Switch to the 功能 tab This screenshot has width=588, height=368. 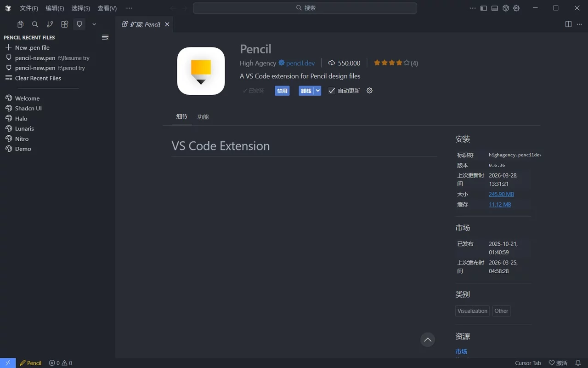point(203,117)
